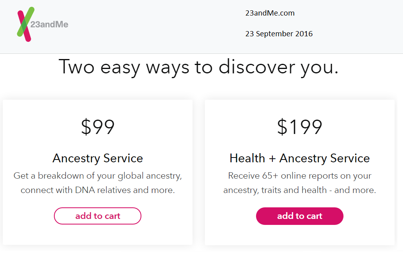Click the "Ancestry Service" title
The height and width of the screenshot is (258, 403).
pos(97,158)
